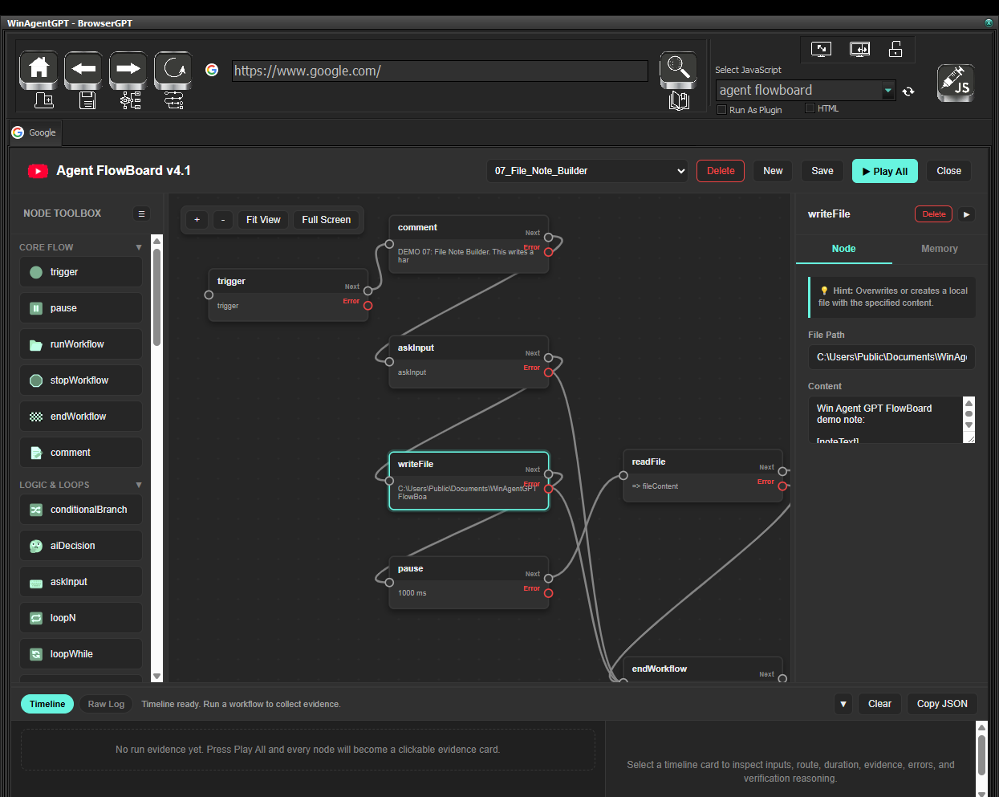
Task: Open the AI workflow tree icon
Action: click(131, 100)
